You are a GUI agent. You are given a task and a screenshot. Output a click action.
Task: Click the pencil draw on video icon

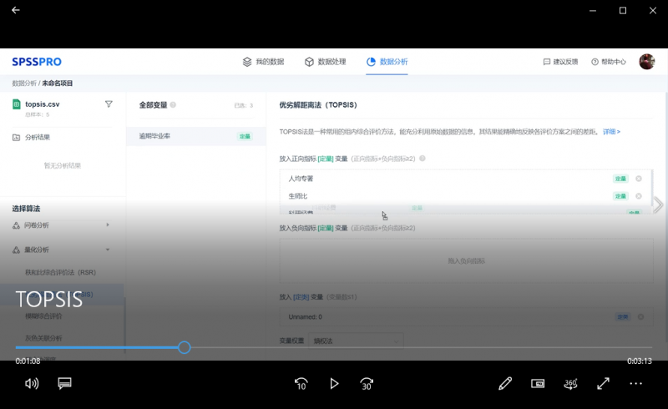pyautogui.click(x=505, y=384)
